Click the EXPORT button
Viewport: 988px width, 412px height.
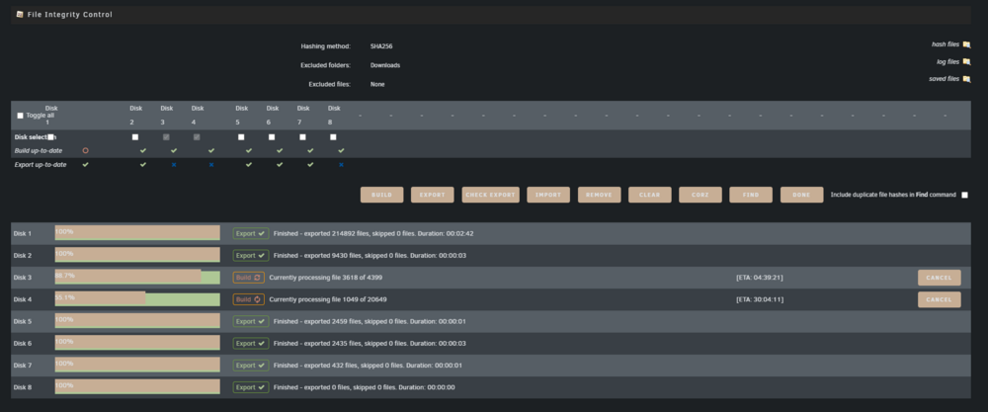point(433,195)
